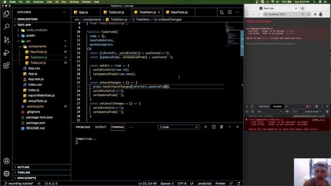Image resolution: width=331 pixels, height=186 pixels.
Task: Collapse the src folder
Action: click(x=42, y=41)
